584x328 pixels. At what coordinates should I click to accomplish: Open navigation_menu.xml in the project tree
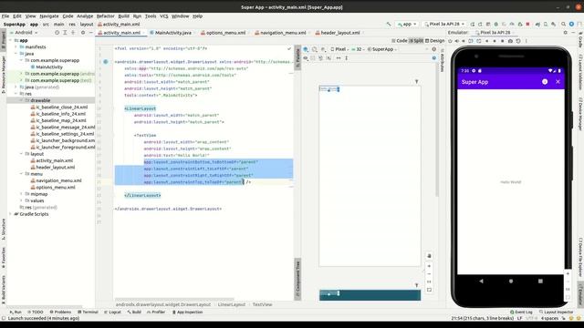57,180
